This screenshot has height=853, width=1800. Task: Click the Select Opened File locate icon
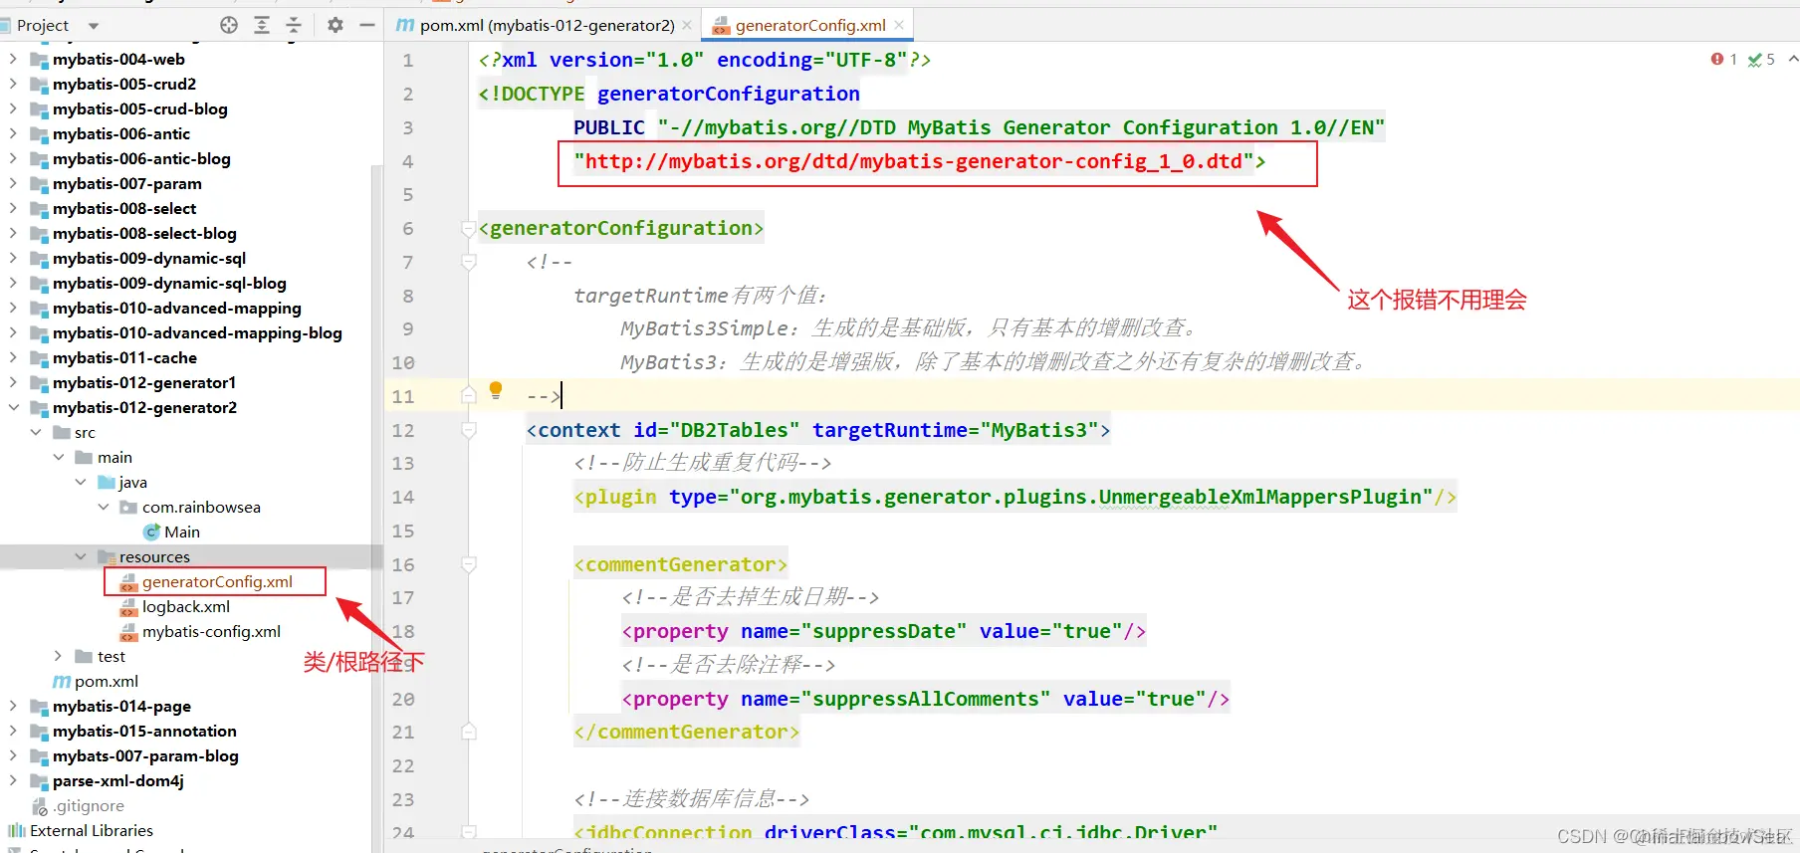pos(229,25)
